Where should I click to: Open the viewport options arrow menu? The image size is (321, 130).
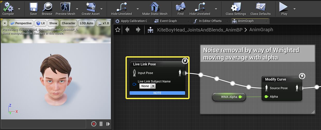(x=5, y=23)
